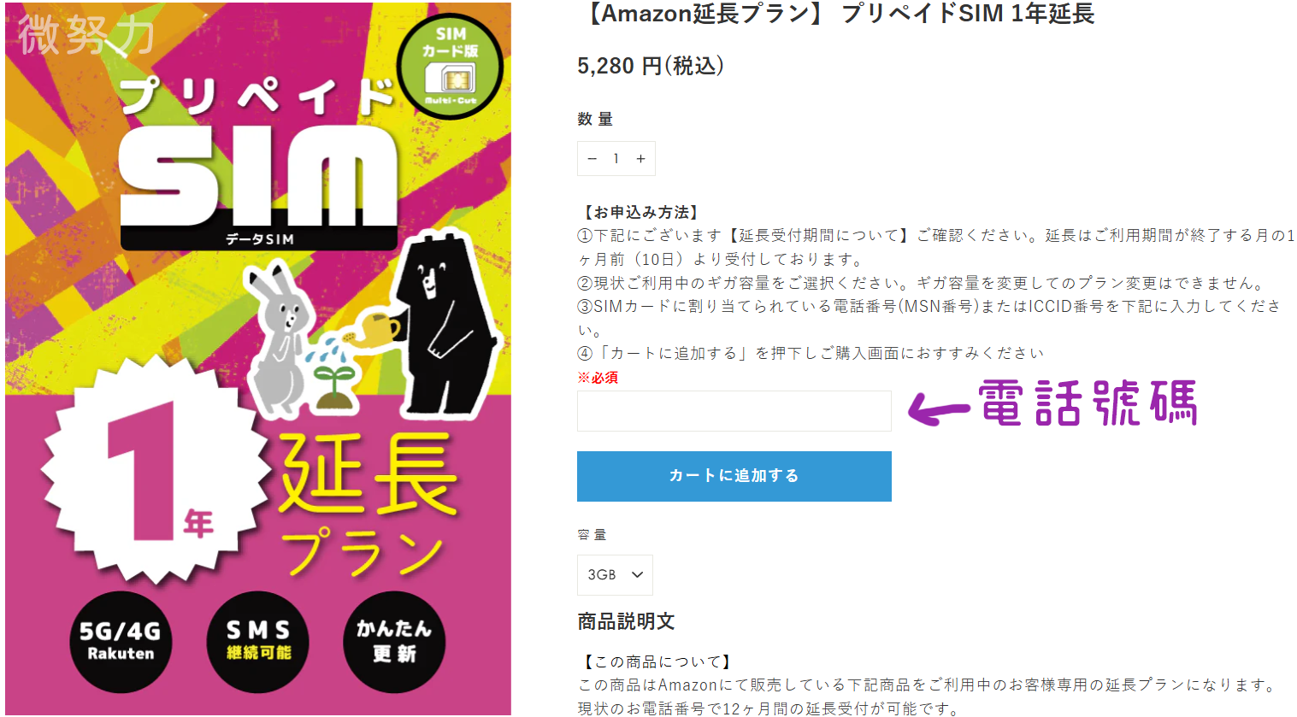Click the SMS 継続可能 badge

258,643
